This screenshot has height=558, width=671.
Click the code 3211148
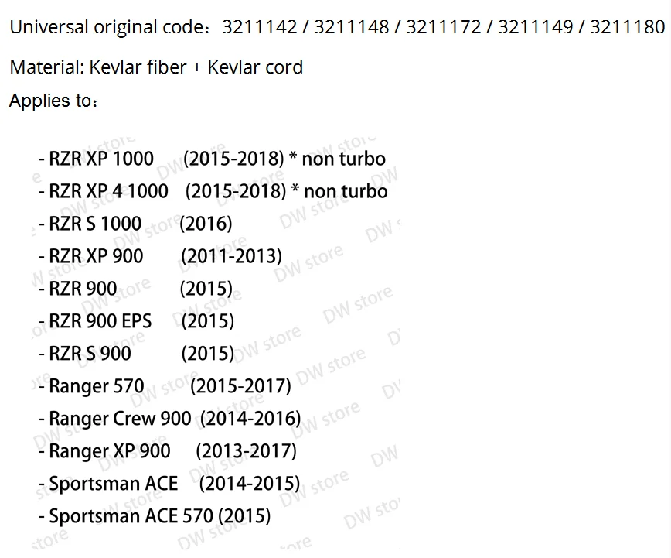[x=351, y=27]
